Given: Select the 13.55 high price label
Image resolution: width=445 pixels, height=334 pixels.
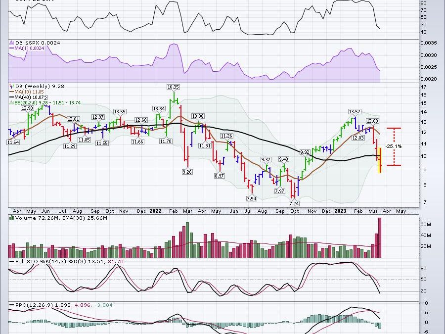Looking at the screenshot, I should click(120, 112).
